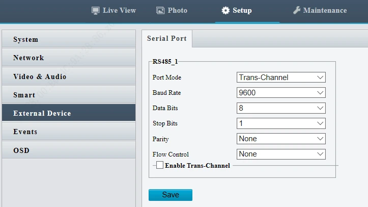Open the Port Mode dropdown

[x=281, y=77]
